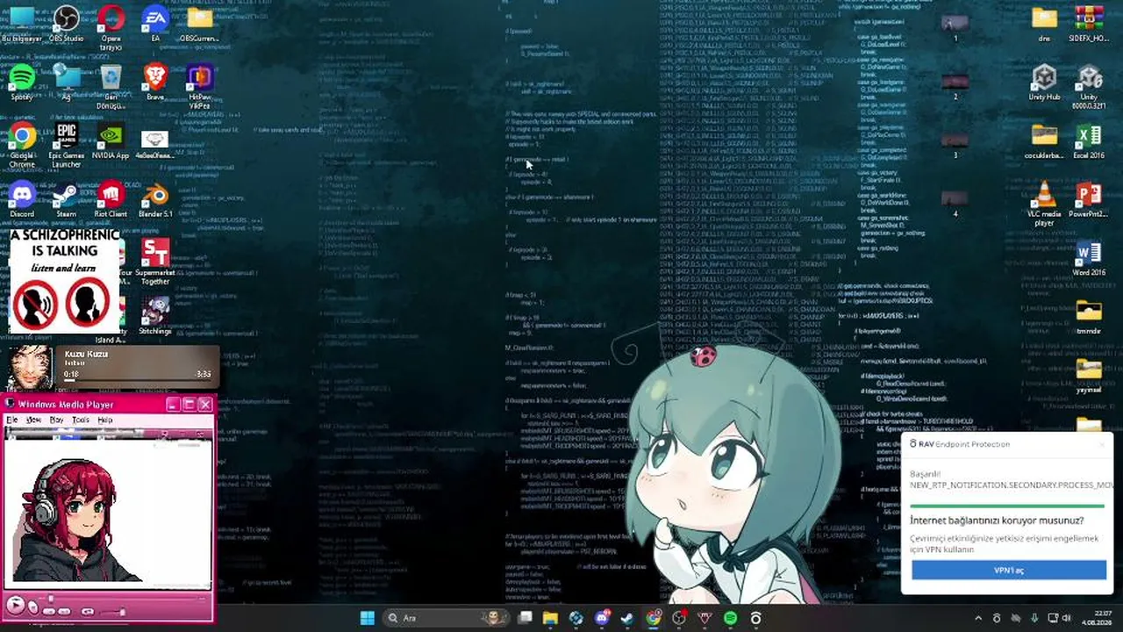1123x632 pixels.
Task: Open the Riot Client shortcut
Action: point(111,199)
